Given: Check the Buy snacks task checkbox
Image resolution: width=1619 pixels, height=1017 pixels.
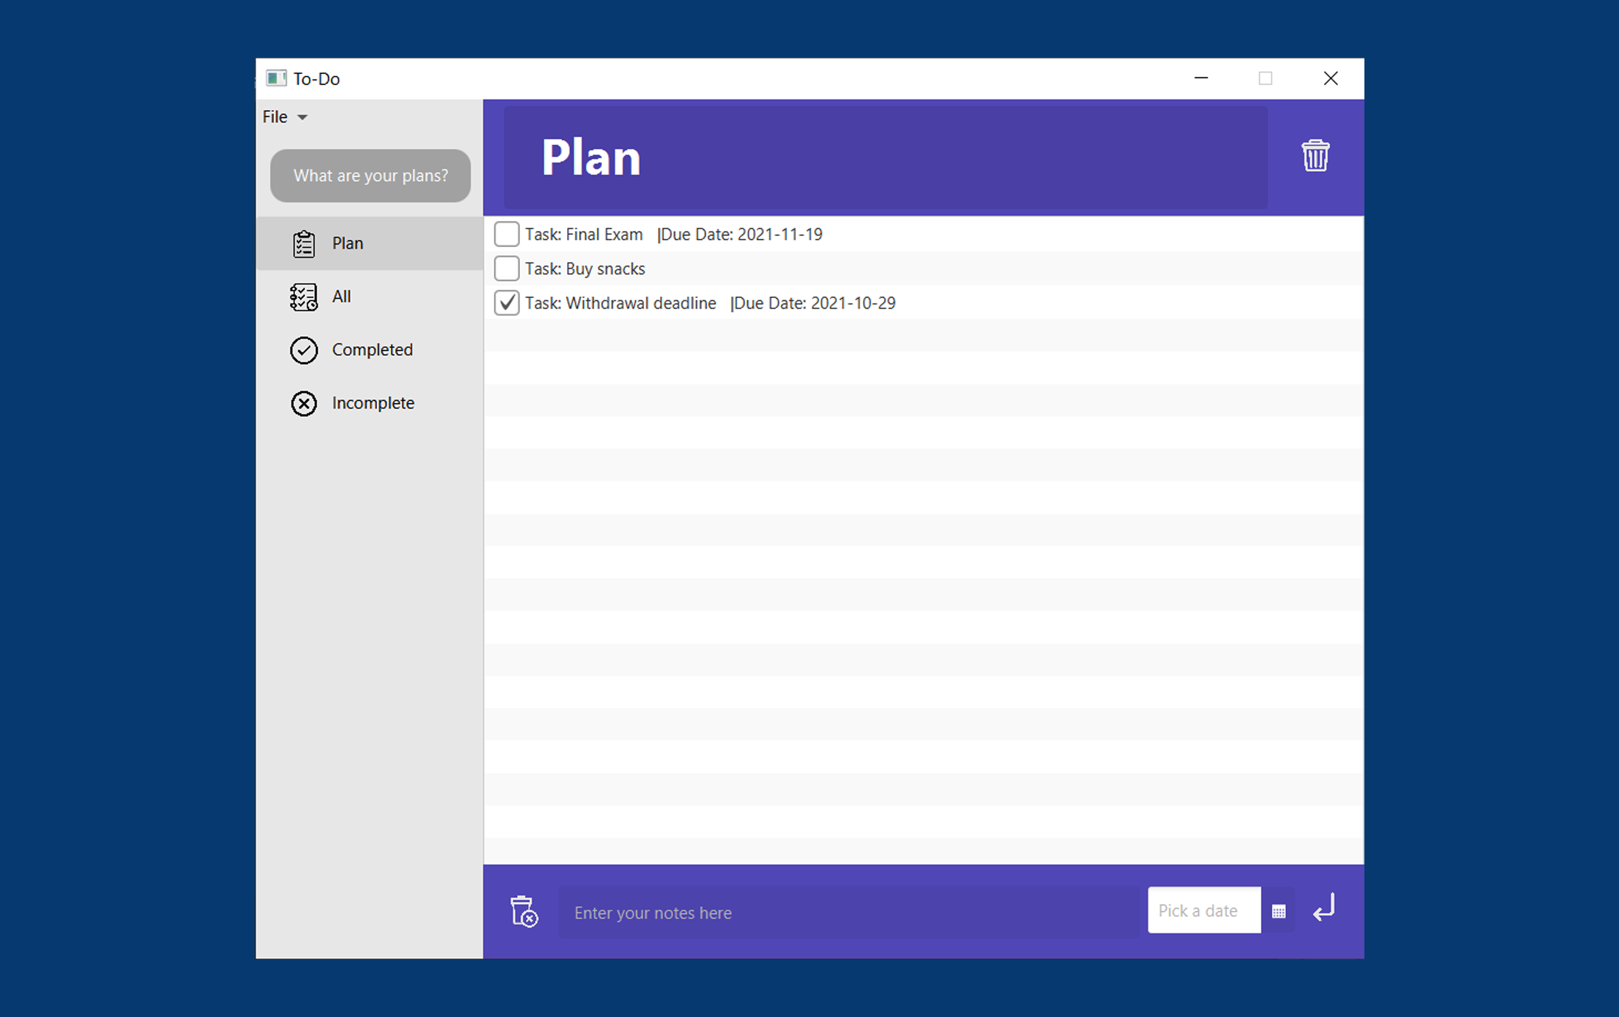Looking at the screenshot, I should click(507, 268).
